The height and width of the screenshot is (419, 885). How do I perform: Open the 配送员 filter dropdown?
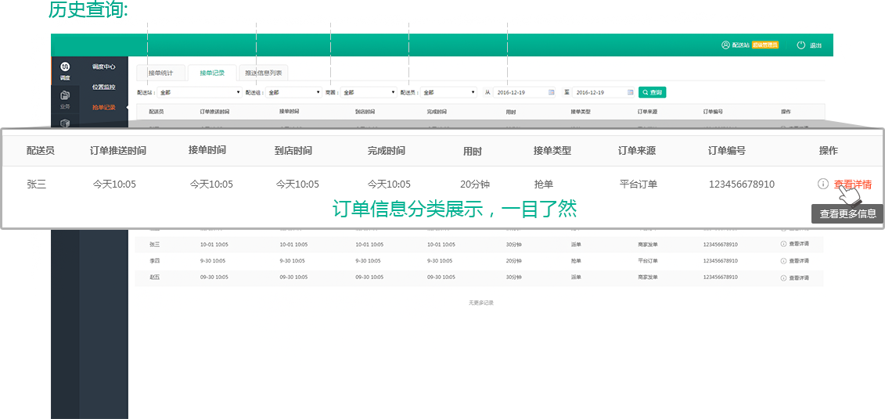tap(448, 92)
